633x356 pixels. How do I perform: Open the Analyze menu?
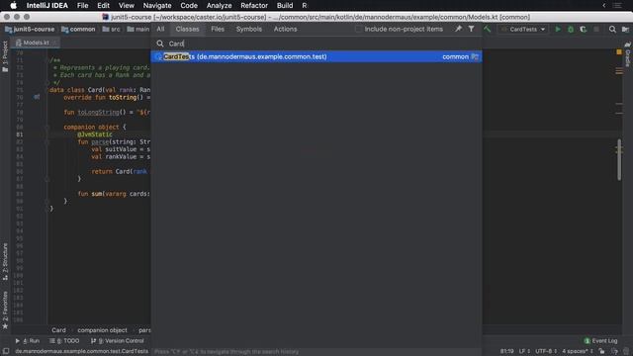(x=219, y=5)
